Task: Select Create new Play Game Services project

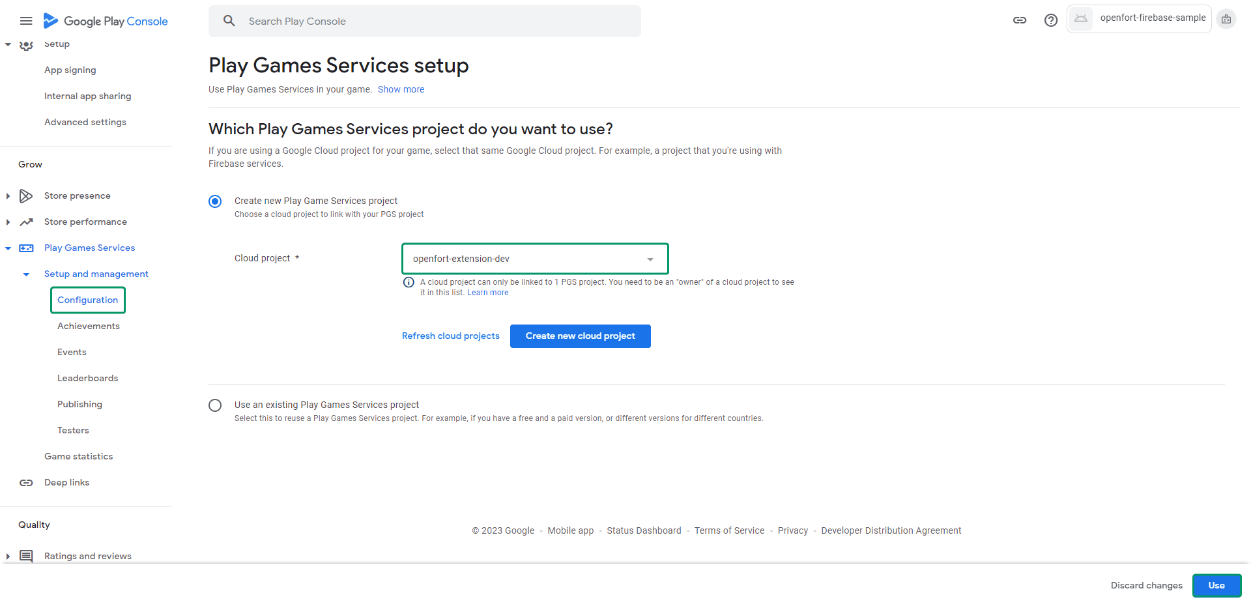Action: coord(215,201)
